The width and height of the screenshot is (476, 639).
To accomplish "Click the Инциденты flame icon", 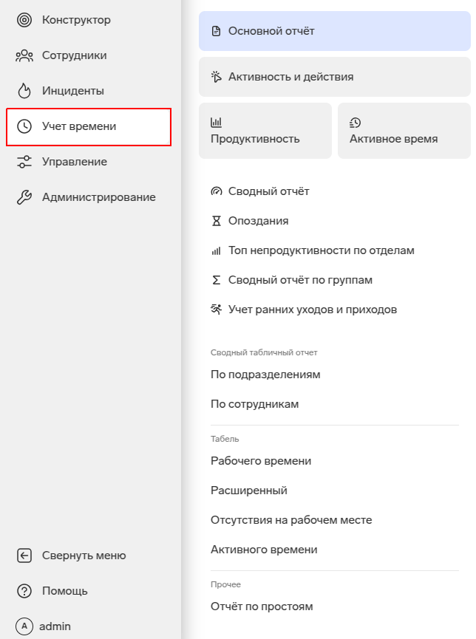I will [24, 91].
